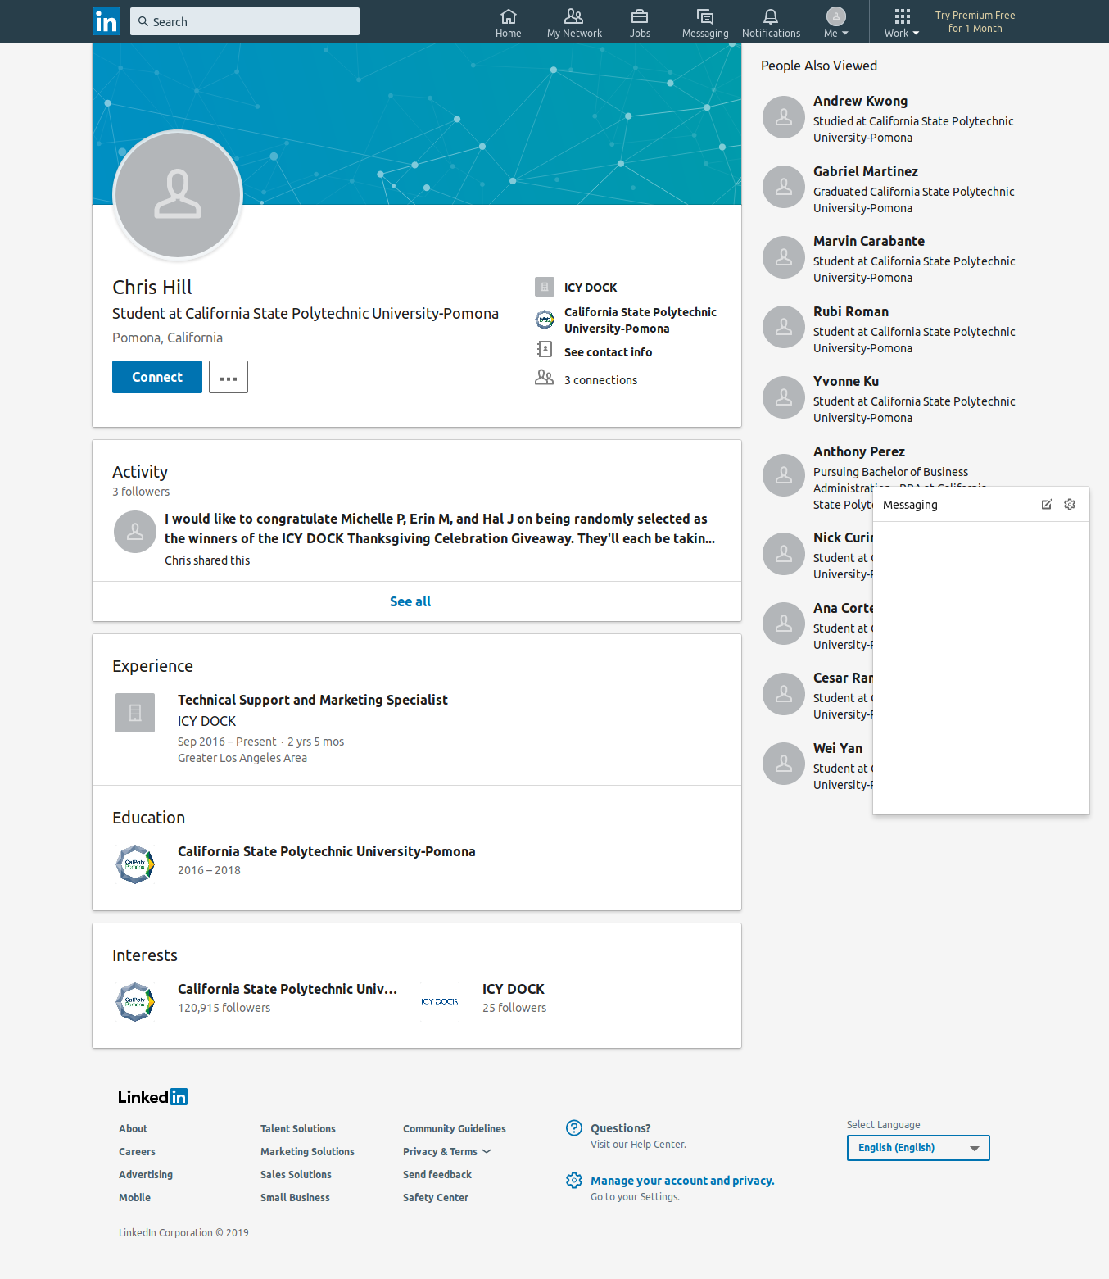This screenshot has width=1109, height=1279.
Task: Click the Messaging panel header
Action: pos(981,505)
